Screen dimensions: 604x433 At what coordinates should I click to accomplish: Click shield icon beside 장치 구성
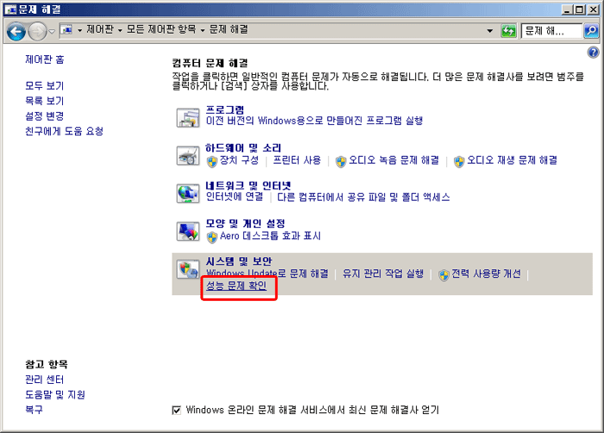(x=212, y=162)
